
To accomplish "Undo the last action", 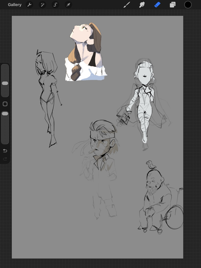I will pos(5,151).
